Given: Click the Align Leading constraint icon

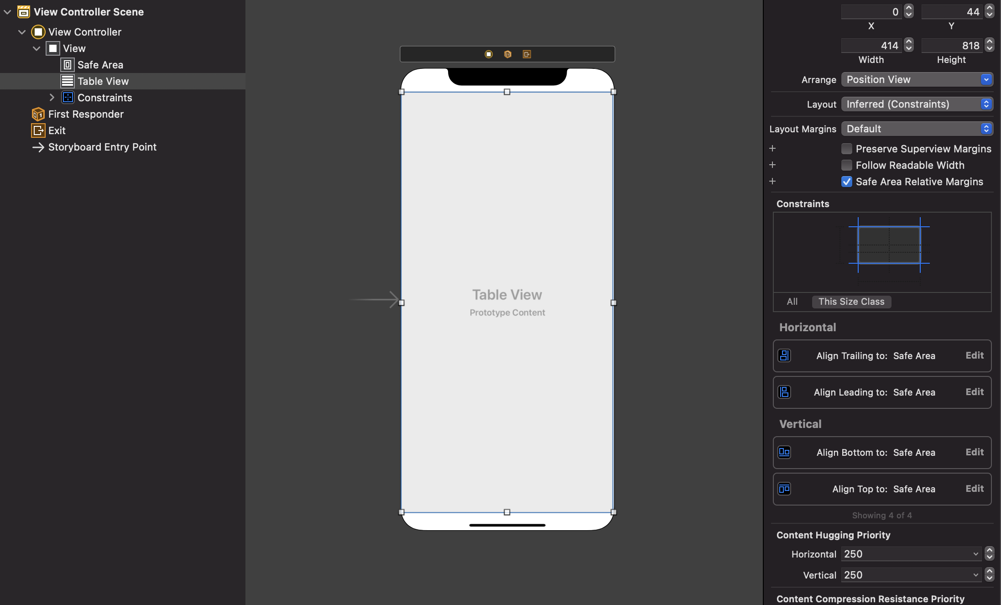Looking at the screenshot, I should 784,392.
